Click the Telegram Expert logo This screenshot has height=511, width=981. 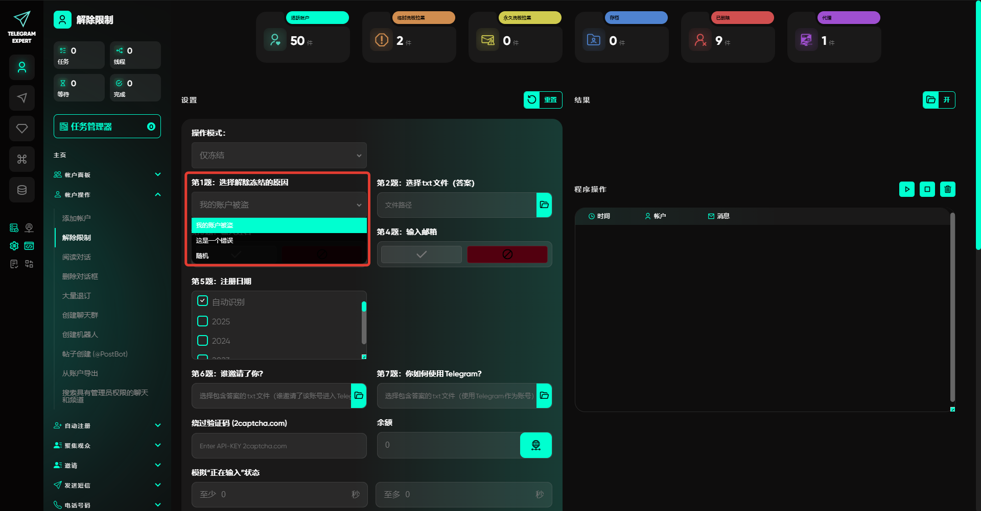coord(22,27)
